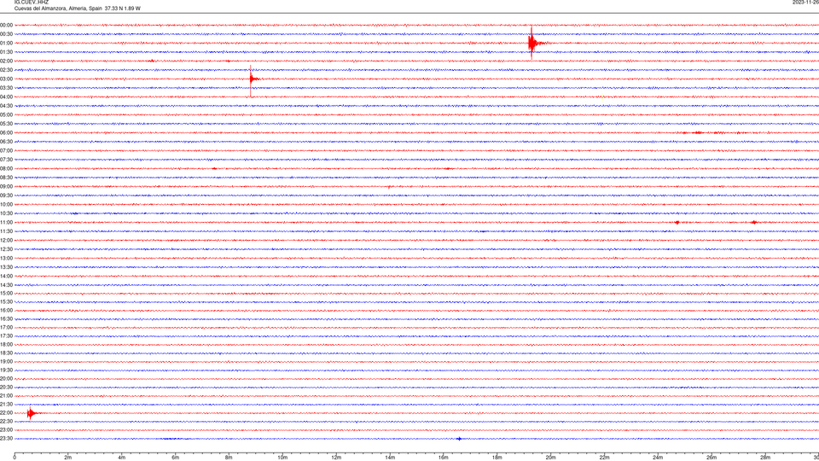Select the 20:00 time label

pos(6,378)
